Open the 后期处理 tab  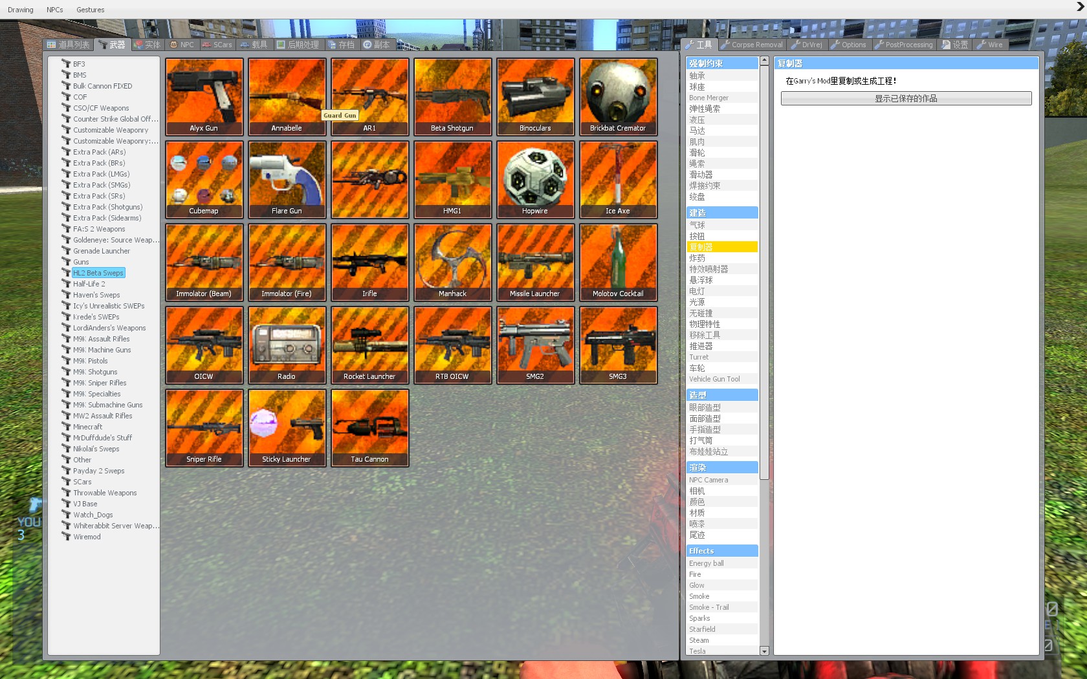pyautogui.click(x=298, y=45)
